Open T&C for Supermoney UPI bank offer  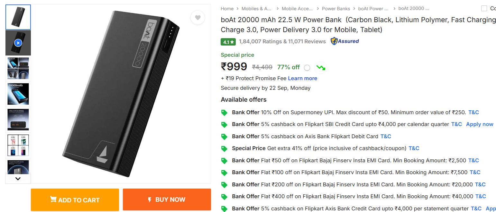click(473, 112)
